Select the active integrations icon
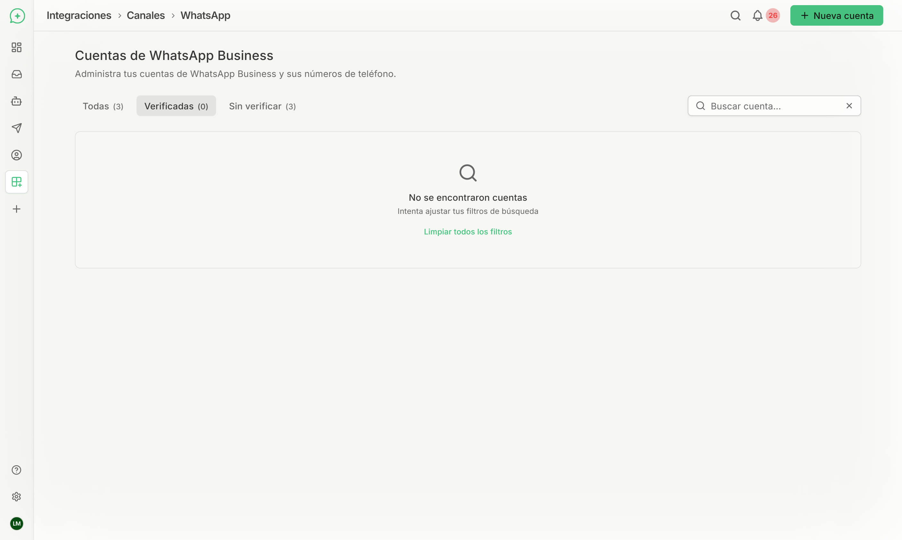 click(x=17, y=182)
